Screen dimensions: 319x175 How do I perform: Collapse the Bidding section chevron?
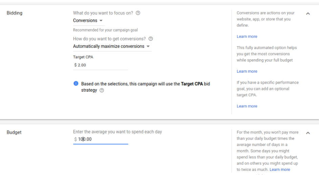(x=308, y=14)
